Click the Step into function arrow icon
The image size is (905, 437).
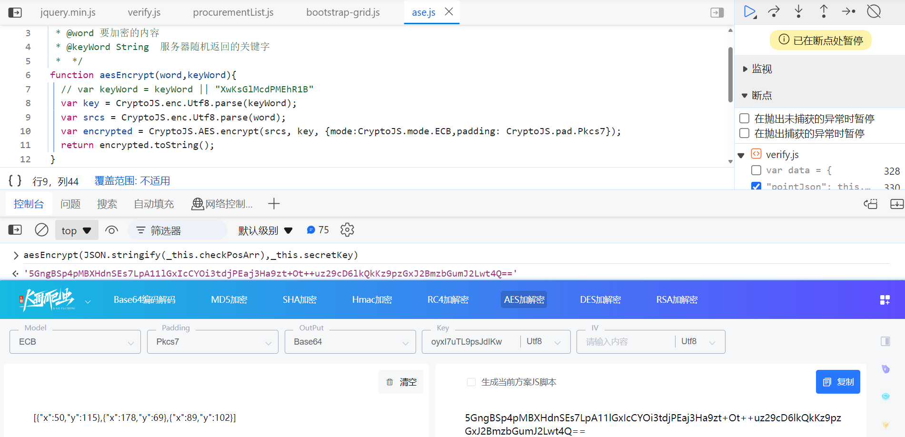[799, 12]
